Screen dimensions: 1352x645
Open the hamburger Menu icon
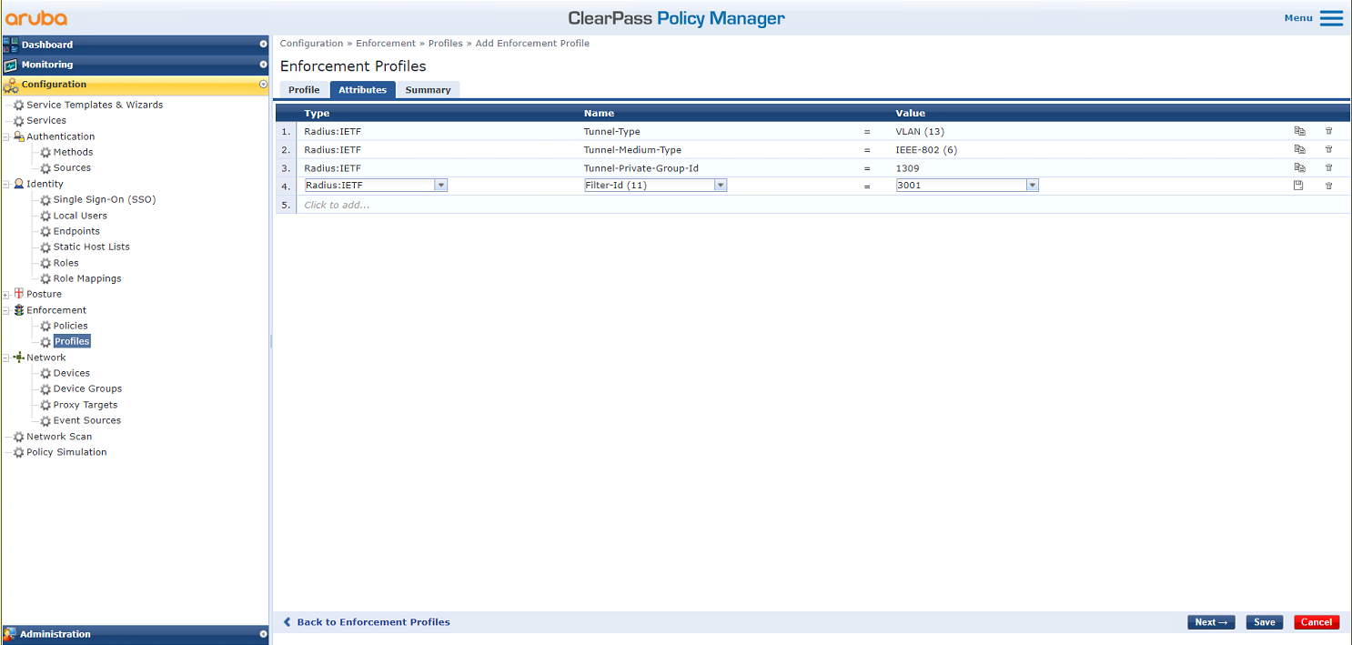(x=1331, y=18)
